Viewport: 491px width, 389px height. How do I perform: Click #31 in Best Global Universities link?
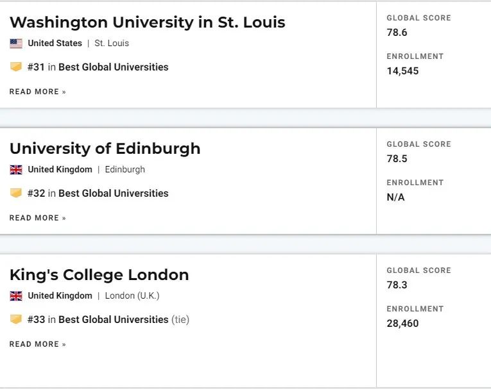[x=98, y=67]
